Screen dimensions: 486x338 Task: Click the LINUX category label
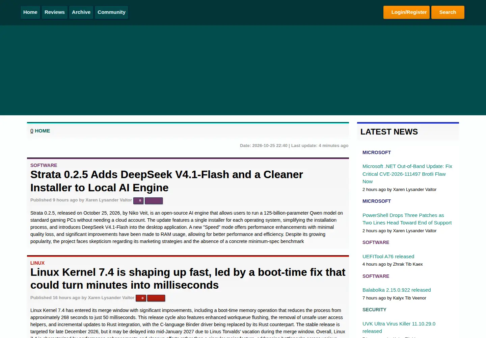coord(37,263)
